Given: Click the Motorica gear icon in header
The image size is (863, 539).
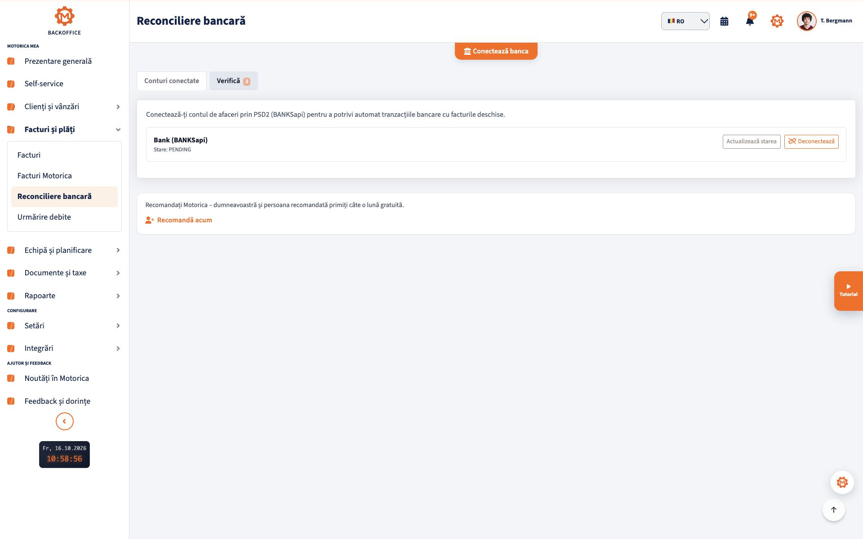Looking at the screenshot, I should 777,21.
